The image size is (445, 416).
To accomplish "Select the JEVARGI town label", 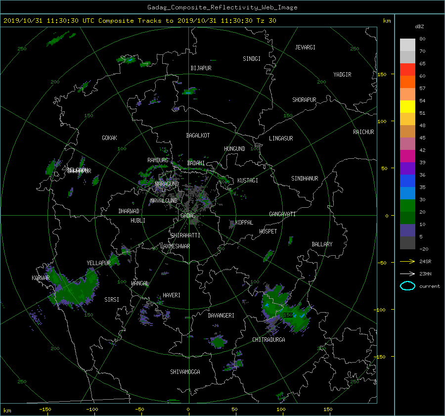I will (x=305, y=47).
